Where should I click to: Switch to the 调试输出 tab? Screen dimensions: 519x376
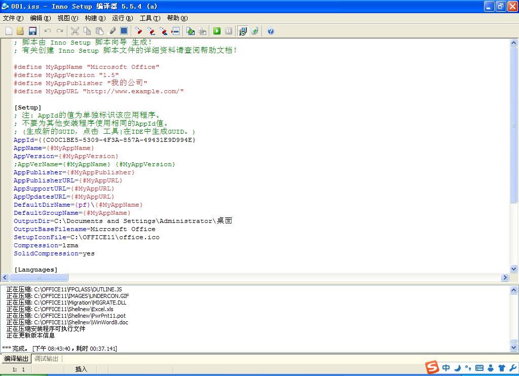pyautogui.click(x=46, y=358)
